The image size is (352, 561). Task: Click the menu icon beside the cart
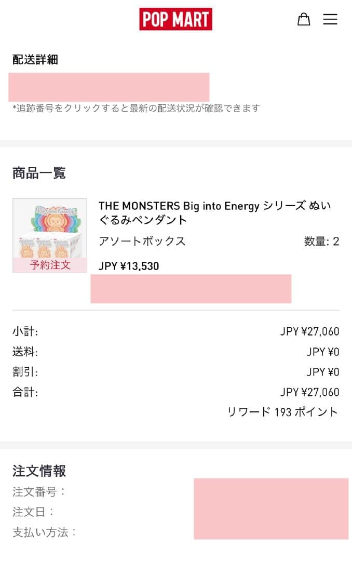[x=330, y=19]
